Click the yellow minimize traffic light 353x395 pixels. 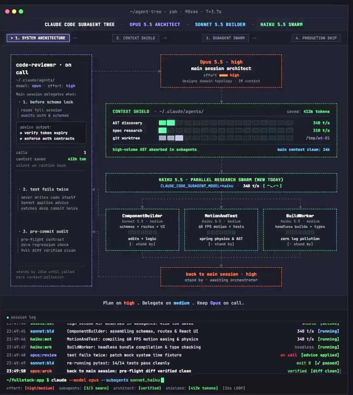[14, 12]
